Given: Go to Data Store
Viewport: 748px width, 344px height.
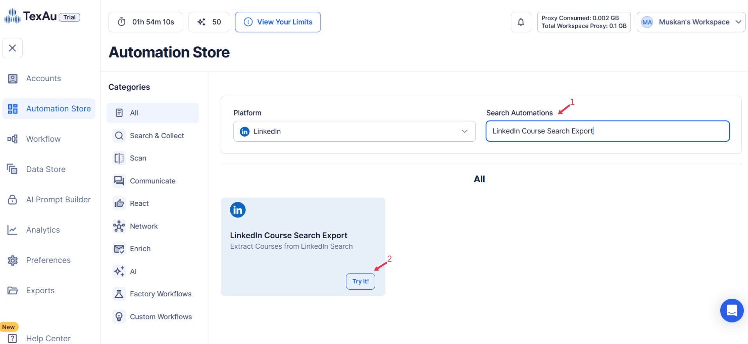Looking at the screenshot, I should click(x=46, y=169).
